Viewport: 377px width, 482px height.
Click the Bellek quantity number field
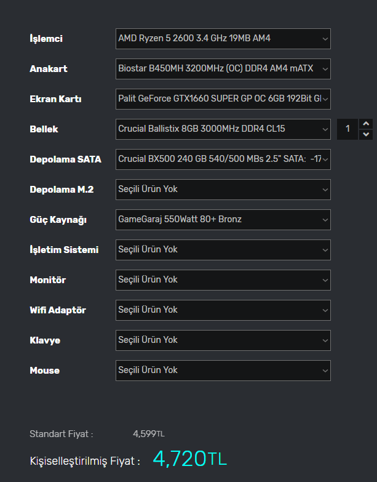coord(347,129)
